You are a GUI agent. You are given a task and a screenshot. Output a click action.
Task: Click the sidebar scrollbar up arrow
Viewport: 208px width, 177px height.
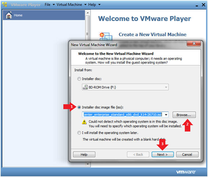pyautogui.click(x=88, y=13)
